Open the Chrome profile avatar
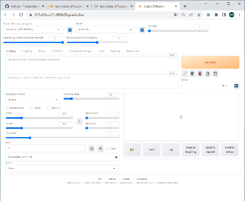Screen dimensions: 245x201 232,15
